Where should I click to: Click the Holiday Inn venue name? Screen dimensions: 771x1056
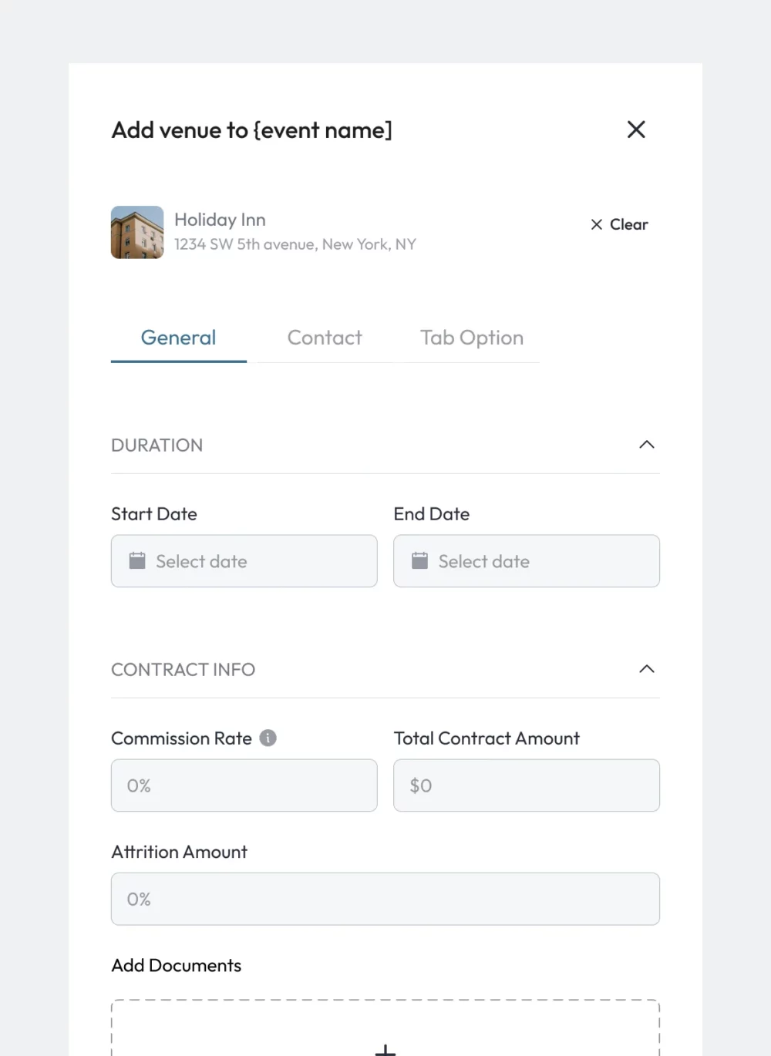click(x=220, y=220)
